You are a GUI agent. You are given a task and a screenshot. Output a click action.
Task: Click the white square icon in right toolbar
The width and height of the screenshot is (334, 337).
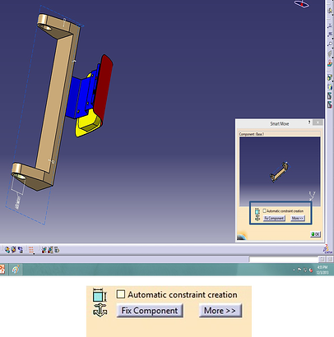tap(330, 44)
